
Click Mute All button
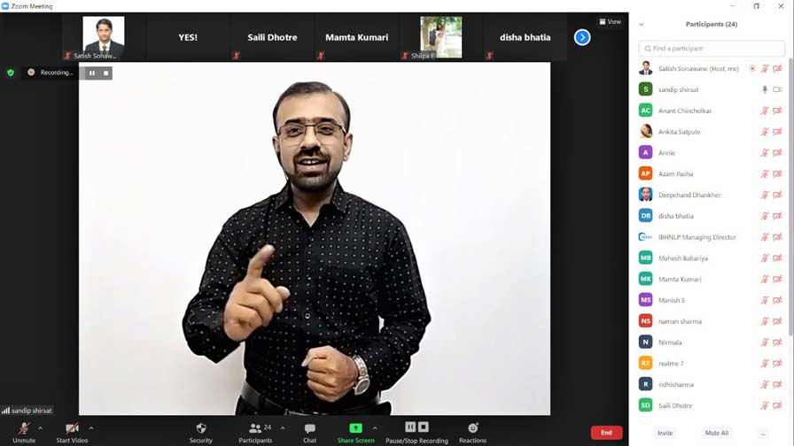point(717,433)
